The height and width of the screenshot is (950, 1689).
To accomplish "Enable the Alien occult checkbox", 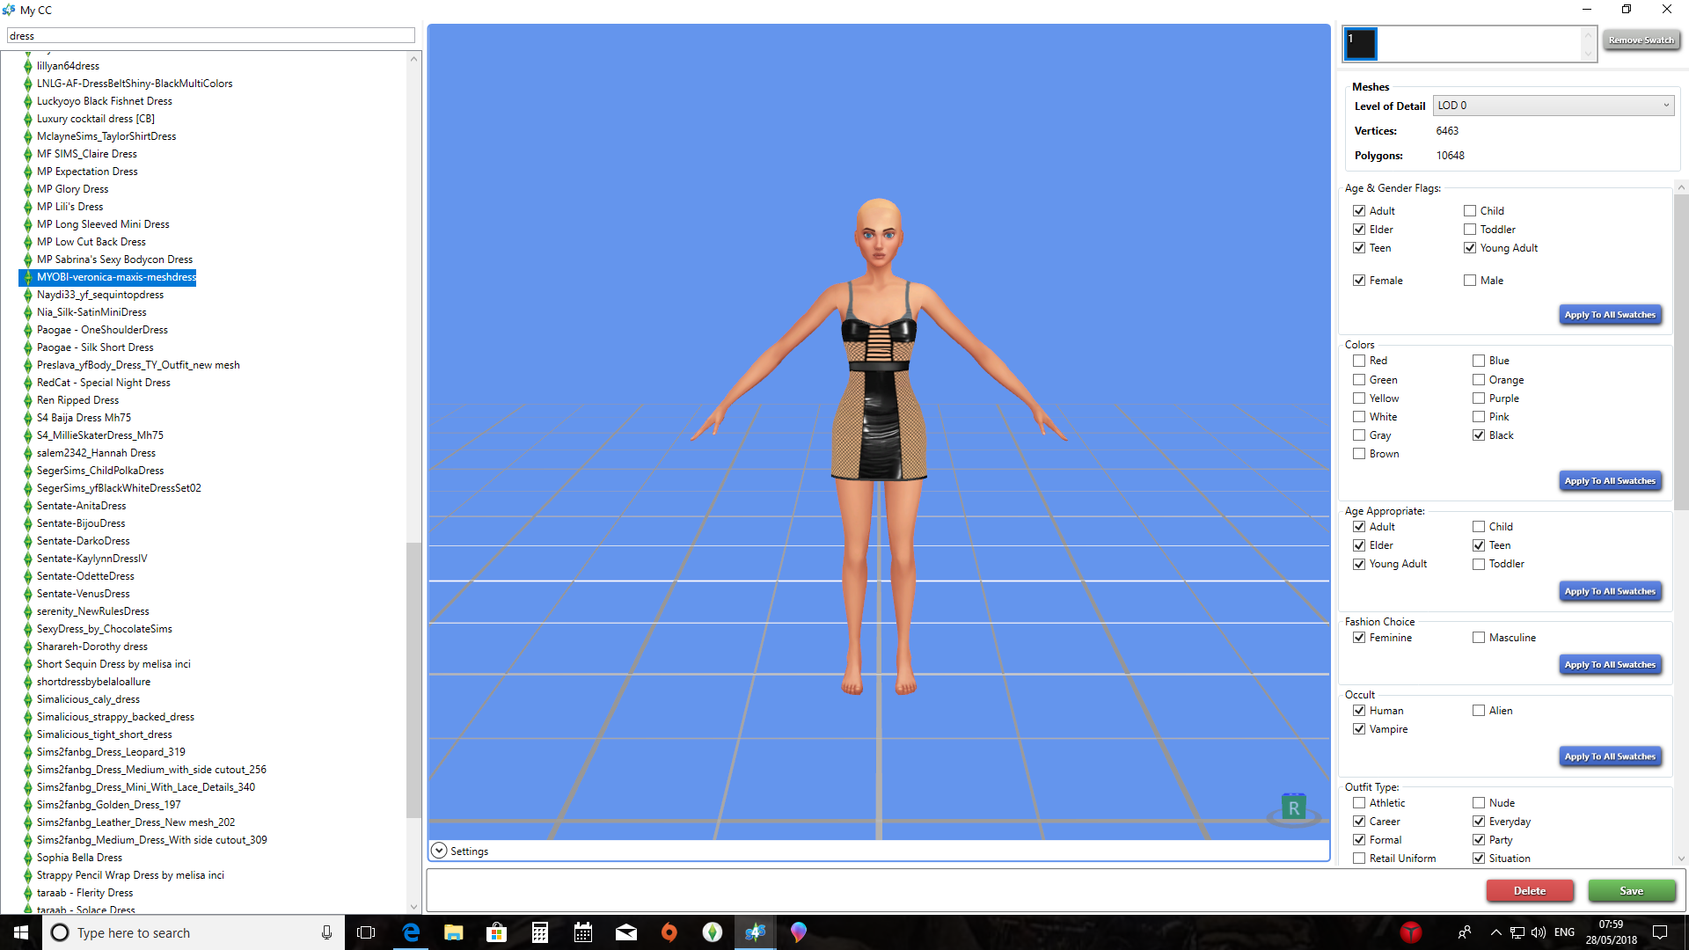I will 1479,711.
